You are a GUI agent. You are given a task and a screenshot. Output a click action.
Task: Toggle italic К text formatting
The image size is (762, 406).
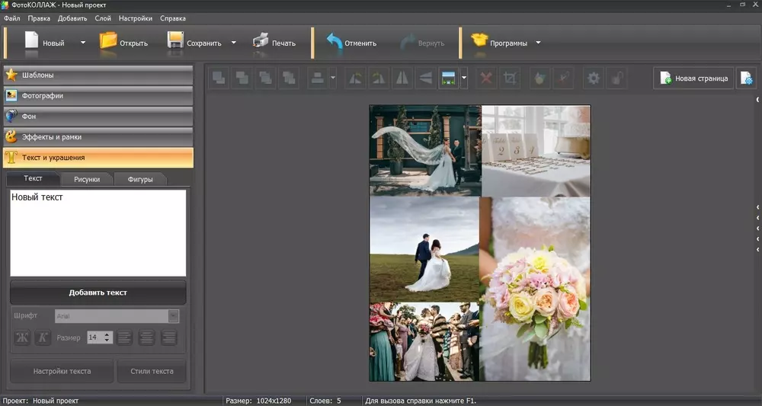43,337
